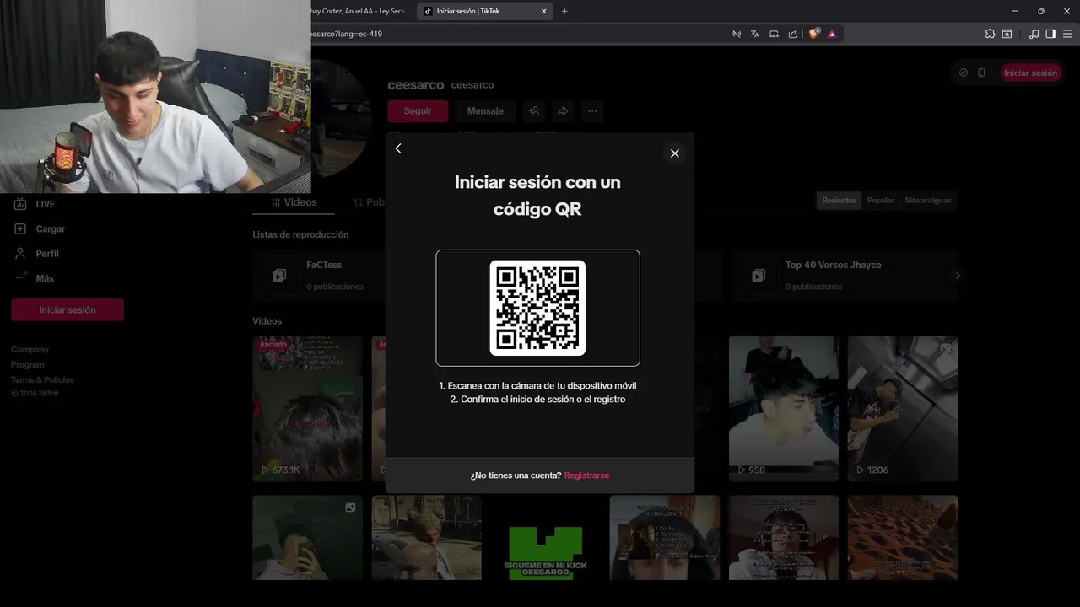1080x607 pixels.
Task: Select the Popular sort option
Action: (880, 201)
